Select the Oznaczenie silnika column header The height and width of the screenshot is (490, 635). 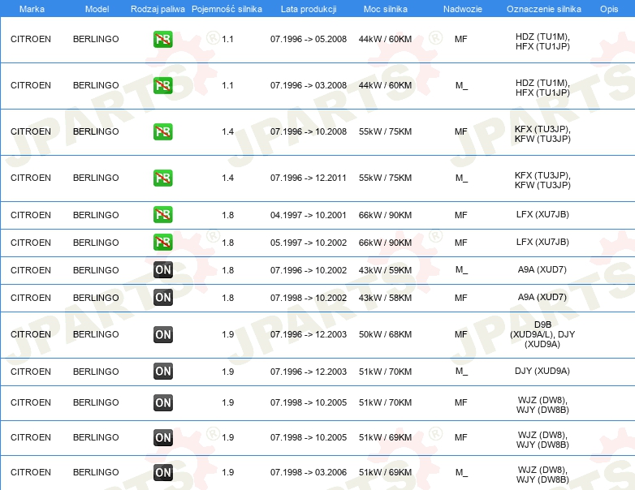(x=542, y=8)
